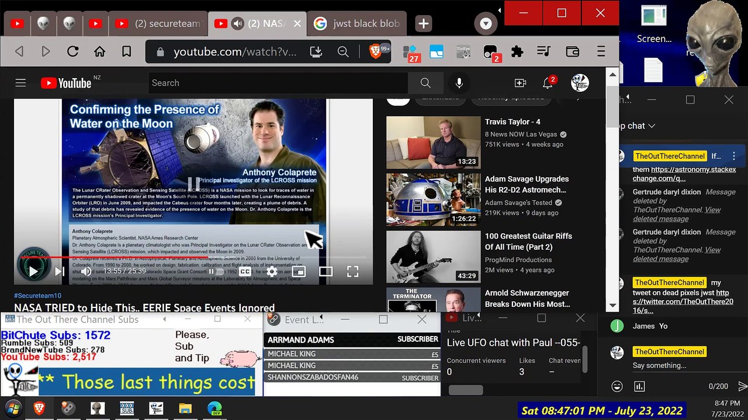Start a poll from the chat bar
The height and width of the screenshot is (420, 748).
pyautogui.click(x=640, y=386)
